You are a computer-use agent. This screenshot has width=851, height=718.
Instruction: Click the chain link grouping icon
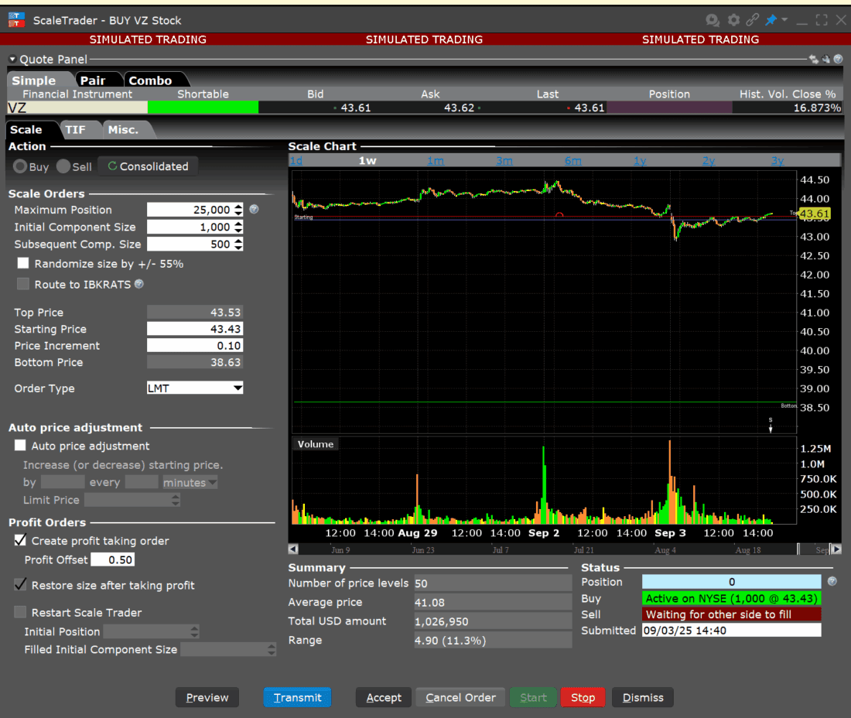[x=752, y=20]
